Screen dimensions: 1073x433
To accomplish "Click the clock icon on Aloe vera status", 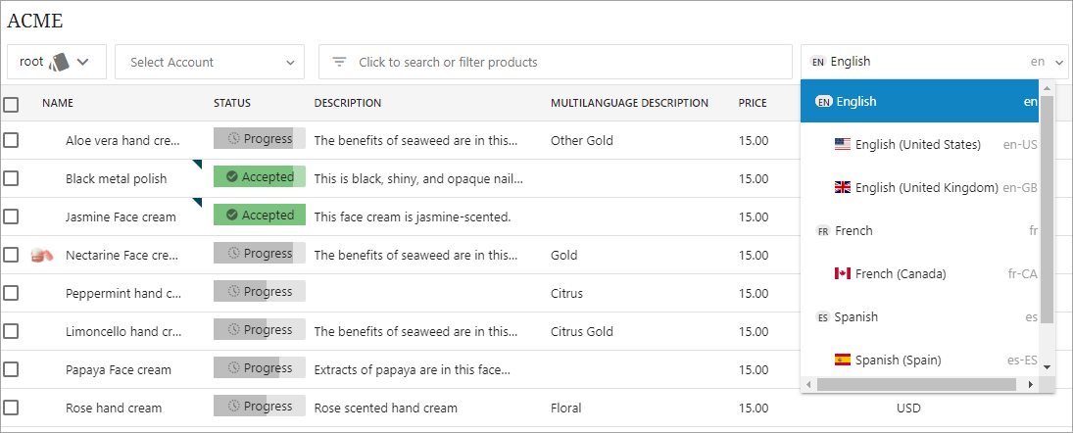I will [x=233, y=139].
